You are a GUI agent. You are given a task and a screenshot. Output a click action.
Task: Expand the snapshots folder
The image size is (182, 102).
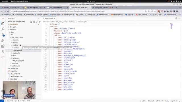click(16, 53)
